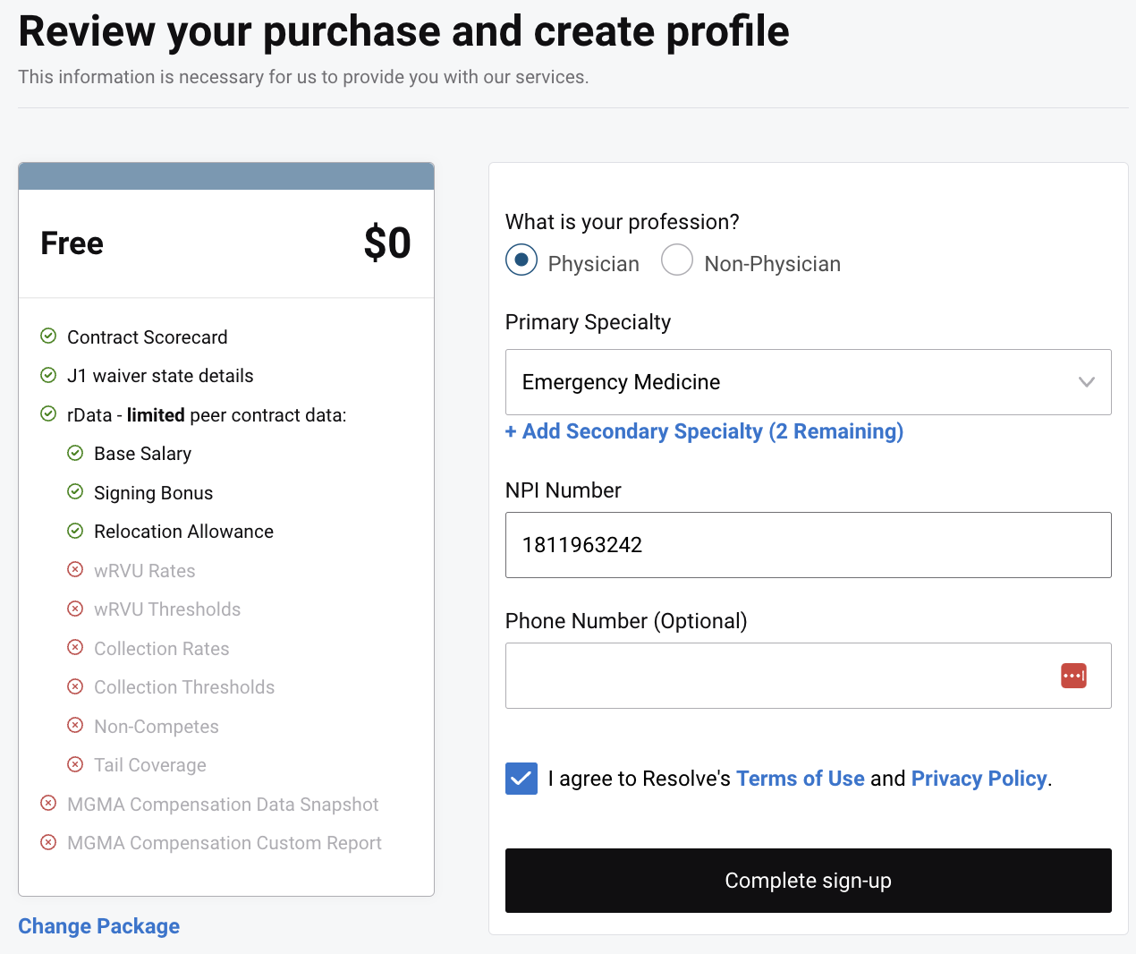The image size is (1136, 954).
Task: Click the password manager icon in phone field
Action: (1073, 676)
